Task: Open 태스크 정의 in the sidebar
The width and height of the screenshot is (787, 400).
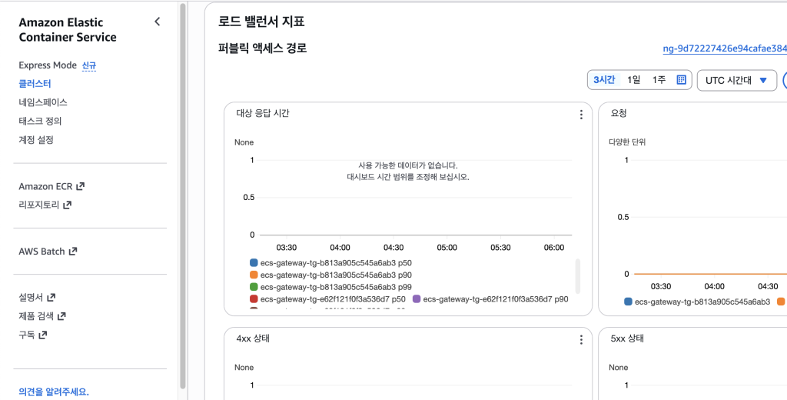Action: point(40,122)
